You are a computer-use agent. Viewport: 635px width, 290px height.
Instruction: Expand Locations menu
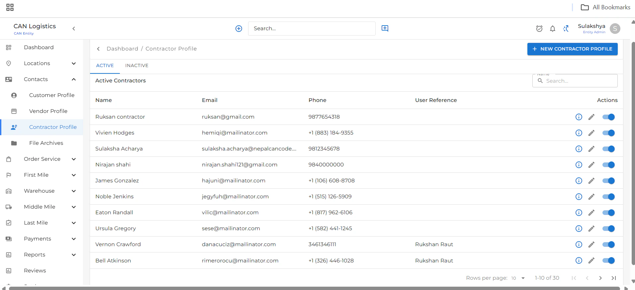[x=42, y=63]
